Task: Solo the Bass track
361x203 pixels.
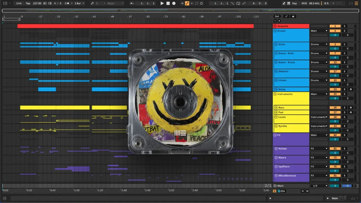Action: (344, 107)
